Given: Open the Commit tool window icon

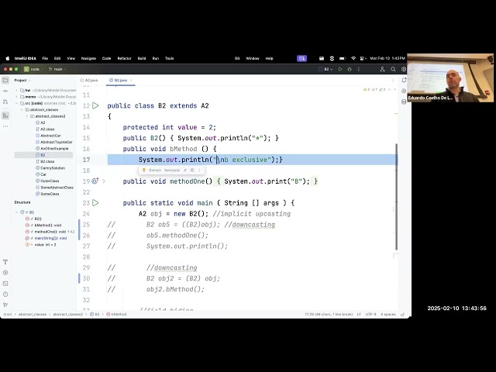Looking at the screenshot, I should coord(5,91).
